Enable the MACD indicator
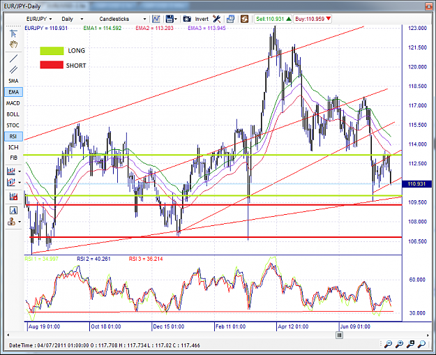 (x=13, y=103)
